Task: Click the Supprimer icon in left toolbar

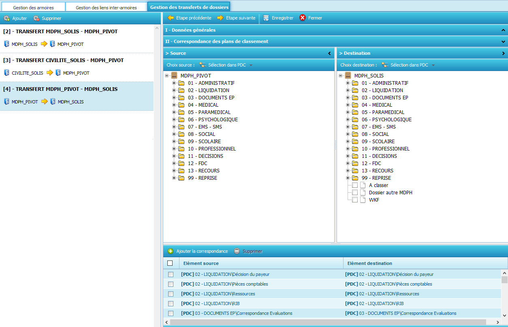Action: pos(36,18)
